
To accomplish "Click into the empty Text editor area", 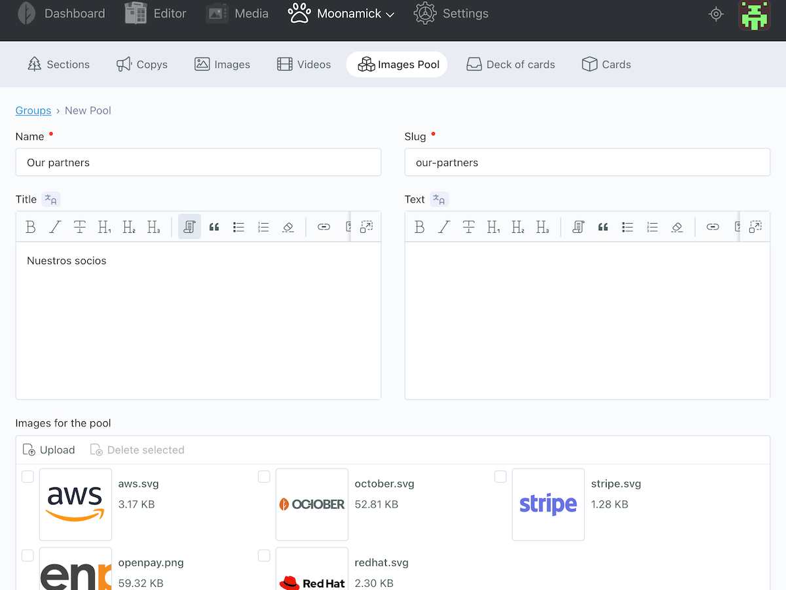I will 588,321.
